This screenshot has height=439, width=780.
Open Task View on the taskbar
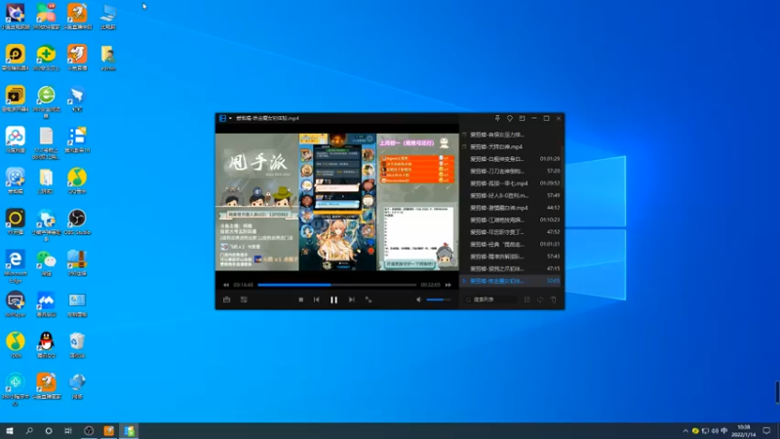[x=68, y=431]
